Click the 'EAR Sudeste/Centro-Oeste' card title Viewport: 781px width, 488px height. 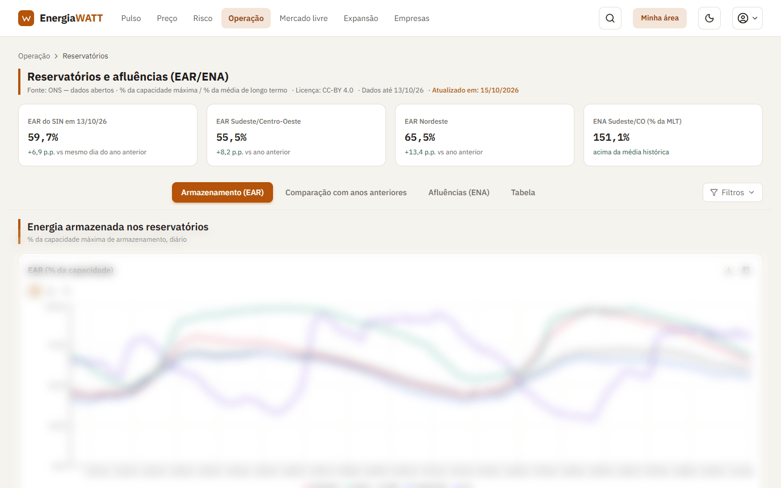[258, 121]
